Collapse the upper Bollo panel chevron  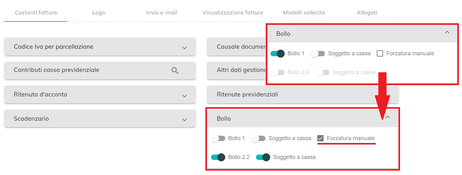447,32
